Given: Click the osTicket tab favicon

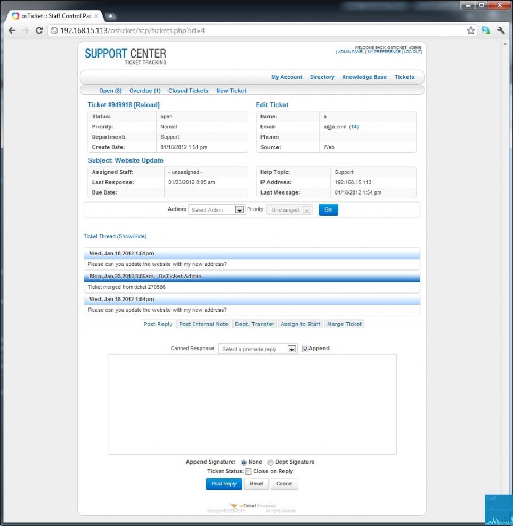Looking at the screenshot, I should pos(15,16).
